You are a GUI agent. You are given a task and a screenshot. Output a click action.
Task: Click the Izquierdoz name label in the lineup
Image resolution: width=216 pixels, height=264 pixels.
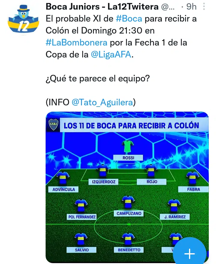coord(102,181)
